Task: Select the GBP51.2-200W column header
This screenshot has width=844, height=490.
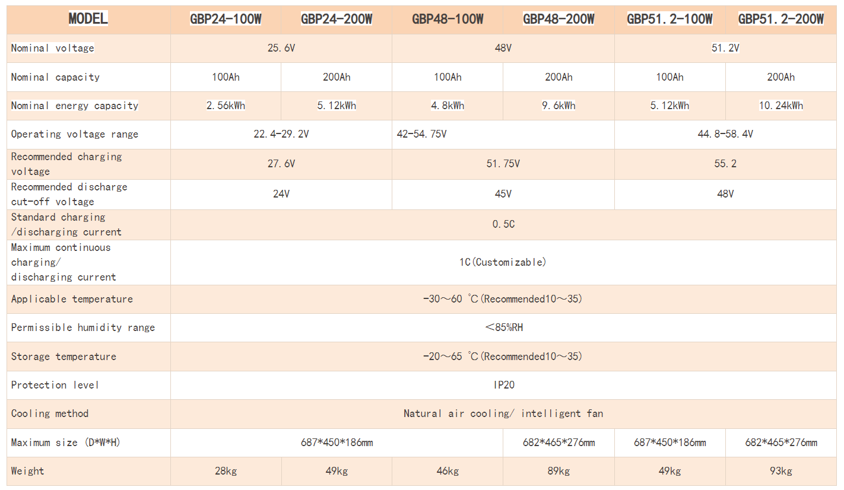Action: (780, 19)
